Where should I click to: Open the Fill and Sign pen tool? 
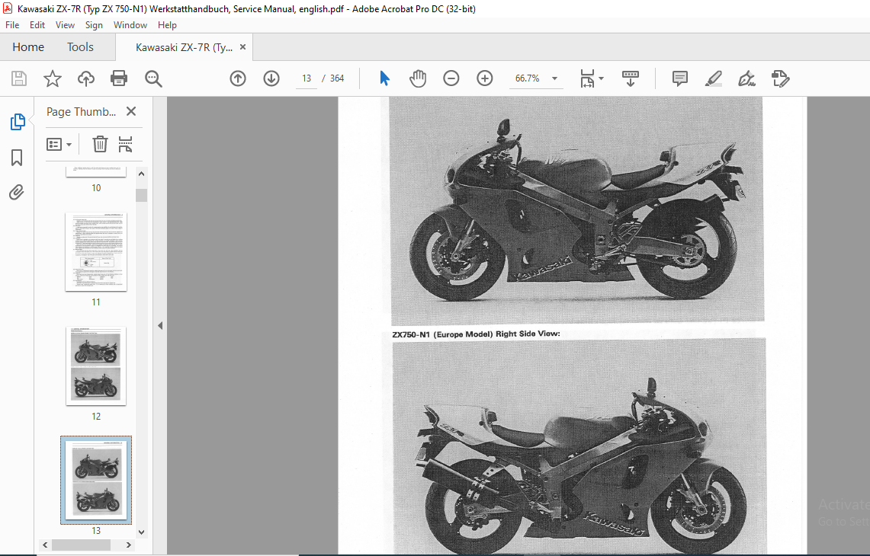pos(746,78)
